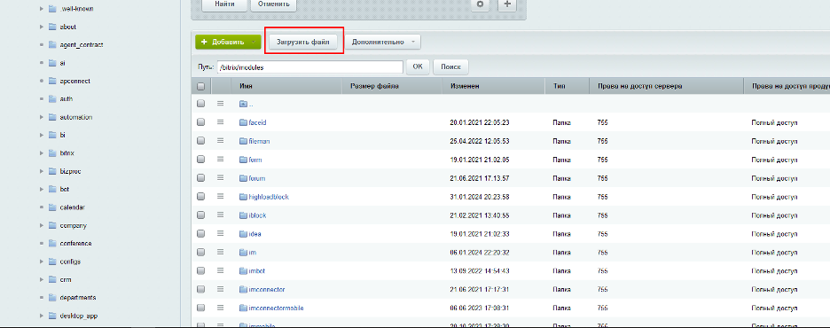Check the checkbox for the iblock folder
This screenshot has width=830, height=328.
tap(200, 215)
